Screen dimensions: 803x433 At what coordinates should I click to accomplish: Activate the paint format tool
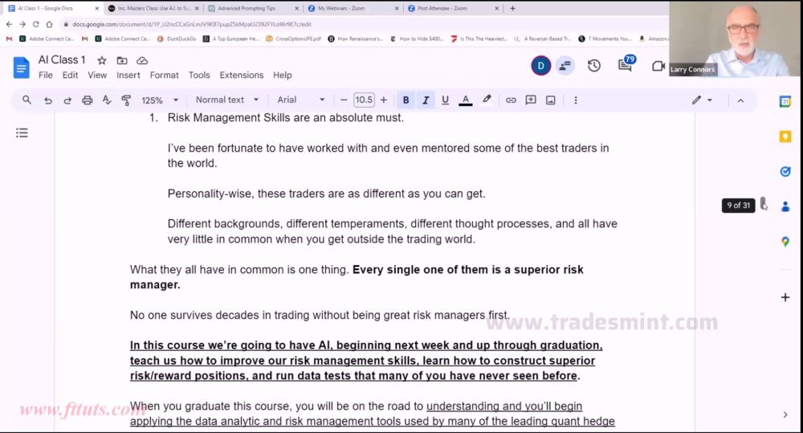coord(126,100)
